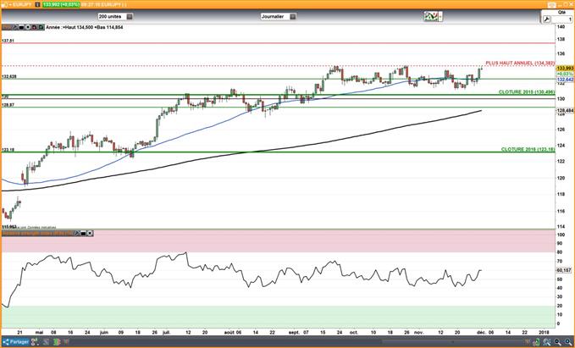Screen dimensions: 575x348
Task: Click the zoom out magnifier icon
Action: click(558, 342)
